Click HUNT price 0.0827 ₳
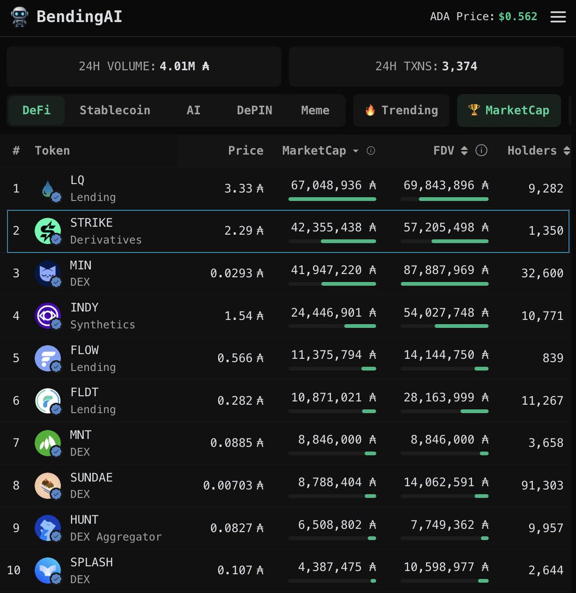This screenshot has width=576, height=593. (x=237, y=528)
